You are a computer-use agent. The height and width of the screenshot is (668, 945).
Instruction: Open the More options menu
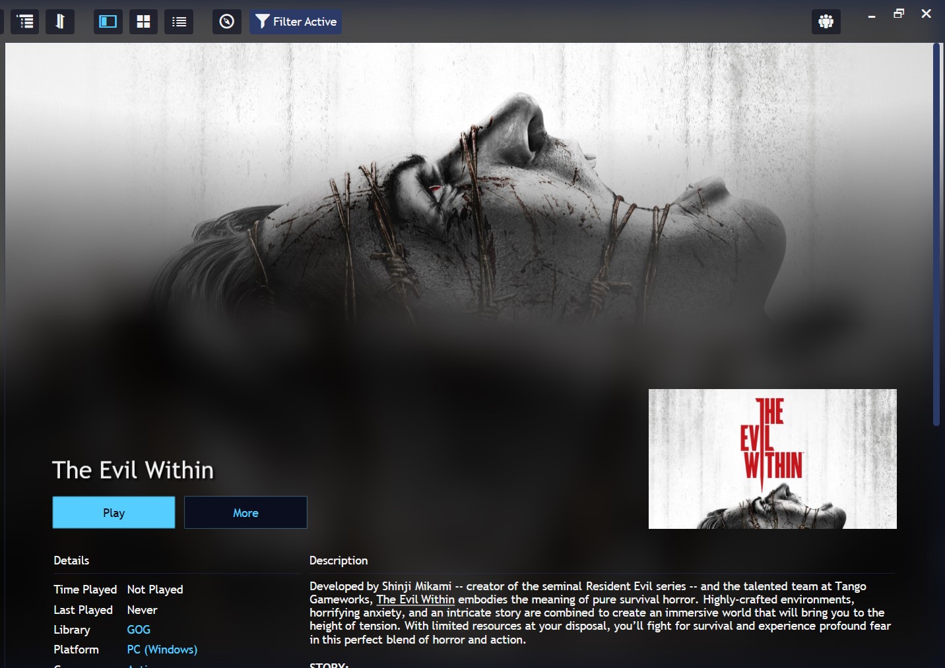point(245,512)
